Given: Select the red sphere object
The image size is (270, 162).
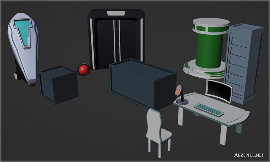Looking at the screenshot, I should (x=84, y=69).
